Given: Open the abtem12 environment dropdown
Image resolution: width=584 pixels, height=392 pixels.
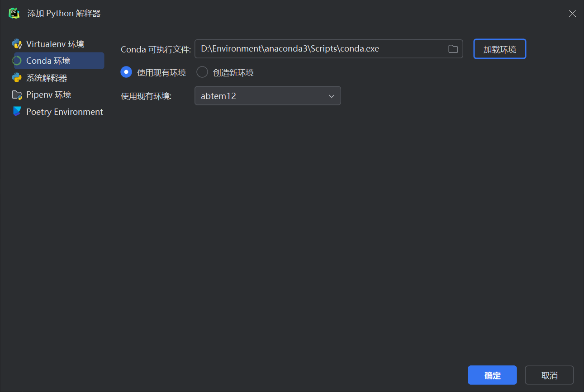Looking at the screenshot, I should pyautogui.click(x=268, y=96).
